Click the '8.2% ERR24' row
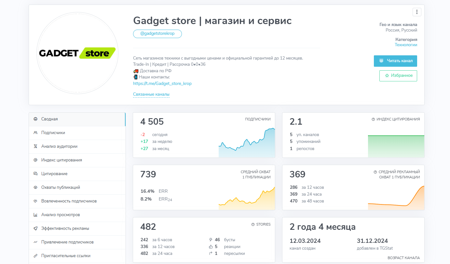450x264 pixels. point(156,199)
